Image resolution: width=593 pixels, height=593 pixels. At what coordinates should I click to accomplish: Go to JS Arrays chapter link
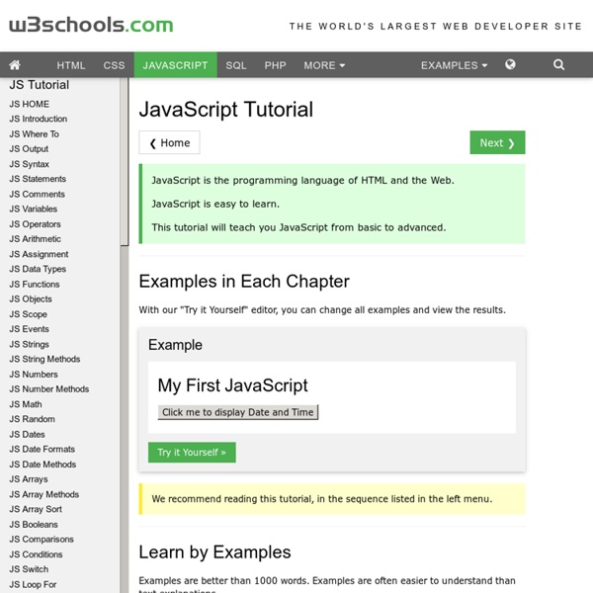coord(29,479)
